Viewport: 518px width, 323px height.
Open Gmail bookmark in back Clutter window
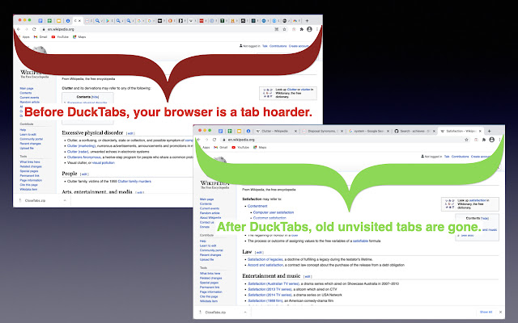[40, 37]
